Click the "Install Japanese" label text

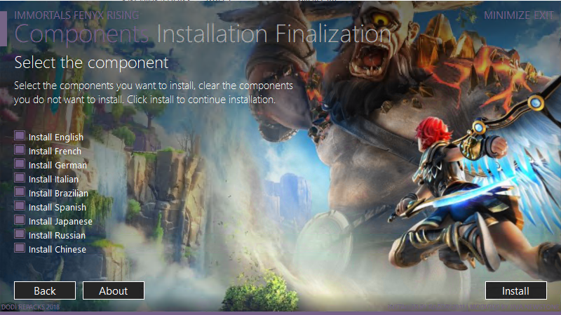[60, 222]
